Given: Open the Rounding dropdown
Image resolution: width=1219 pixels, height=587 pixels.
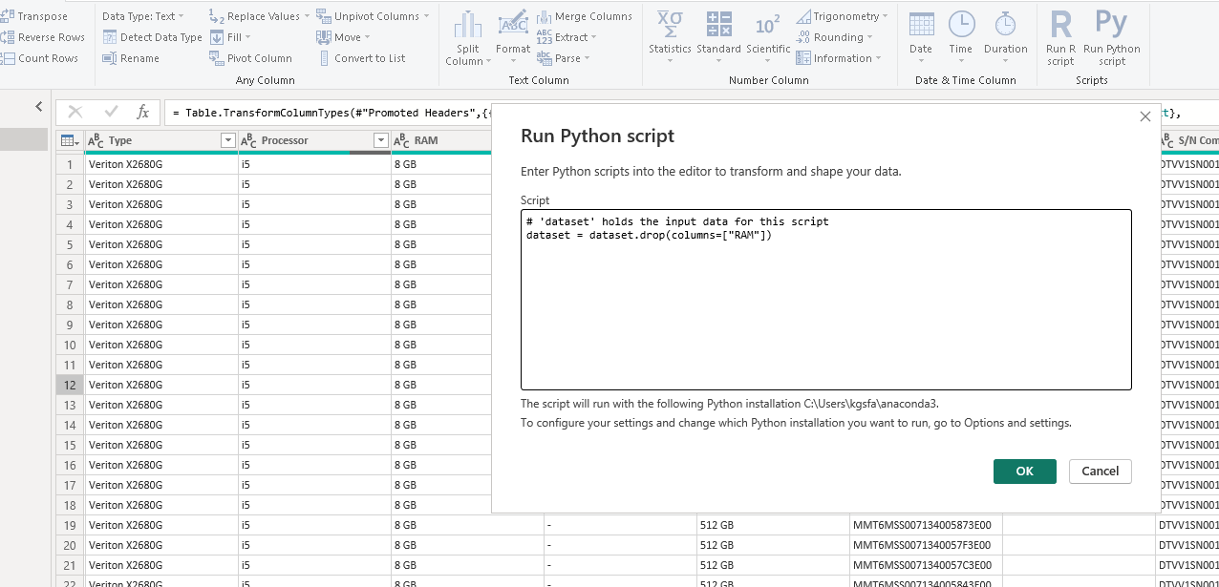Looking at the screenshot, I should (x=835, y=37).
